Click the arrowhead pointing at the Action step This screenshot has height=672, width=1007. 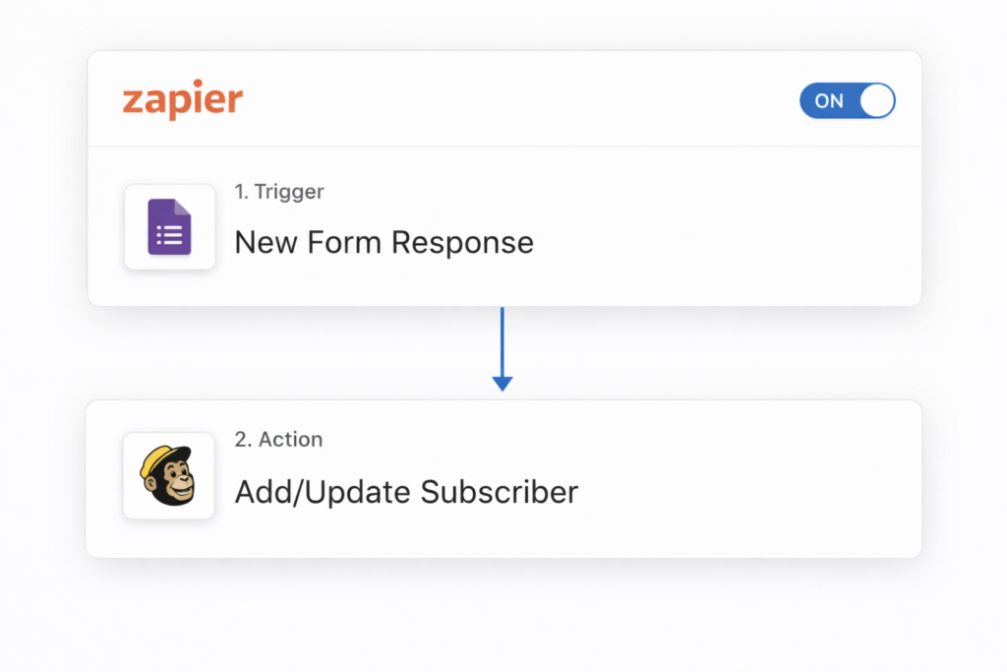[x=503, y=384]
